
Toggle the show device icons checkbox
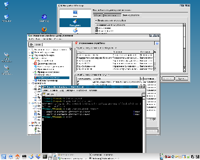coord(96,20)
